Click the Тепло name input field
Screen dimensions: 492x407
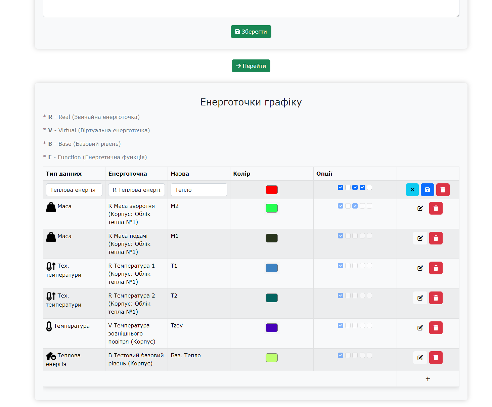(199, 190)
